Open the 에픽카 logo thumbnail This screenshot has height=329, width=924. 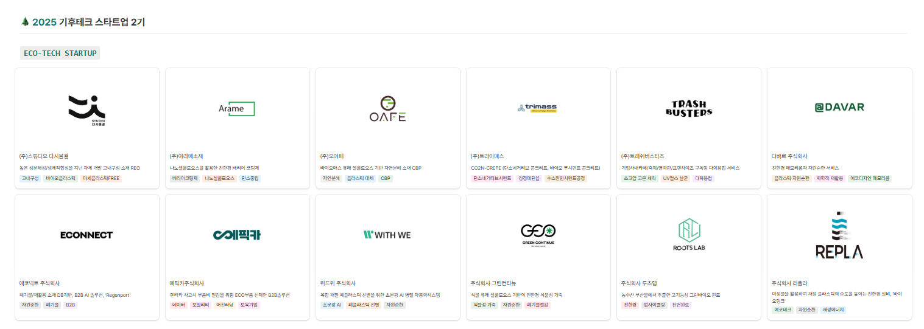pos(238,234)
